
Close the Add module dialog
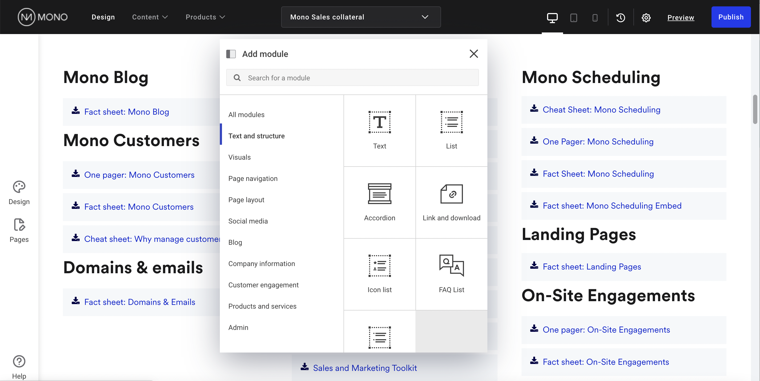tap(474, 54)
